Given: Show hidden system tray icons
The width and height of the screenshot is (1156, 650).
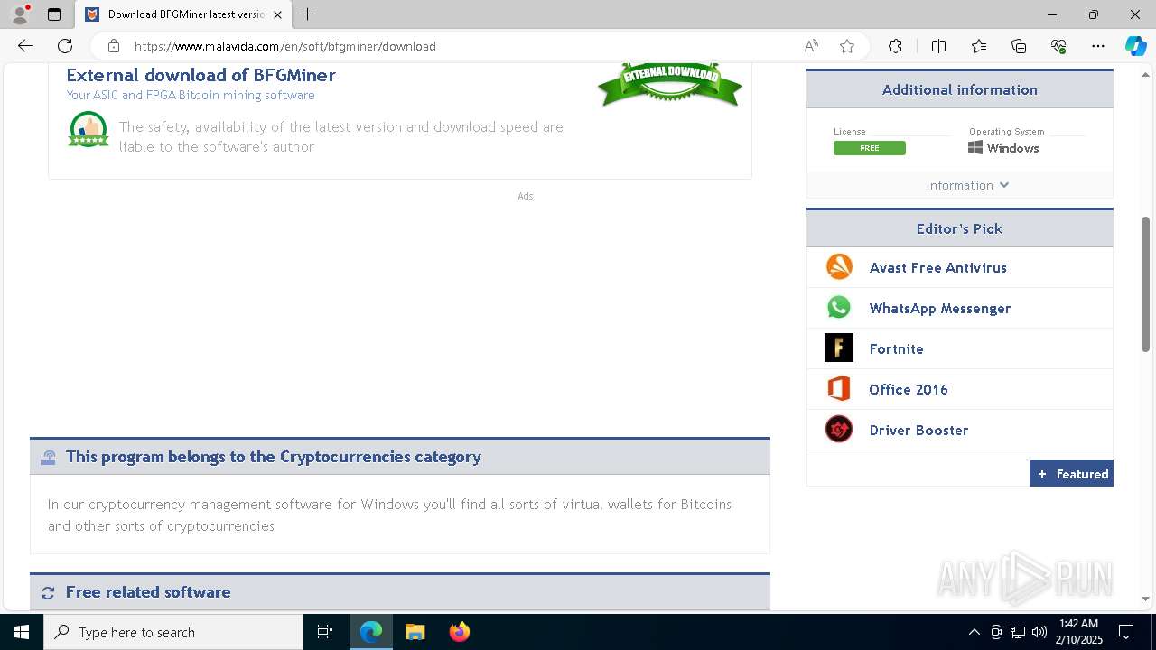Looking at the screenshot, I should click(x=974, y=632).
